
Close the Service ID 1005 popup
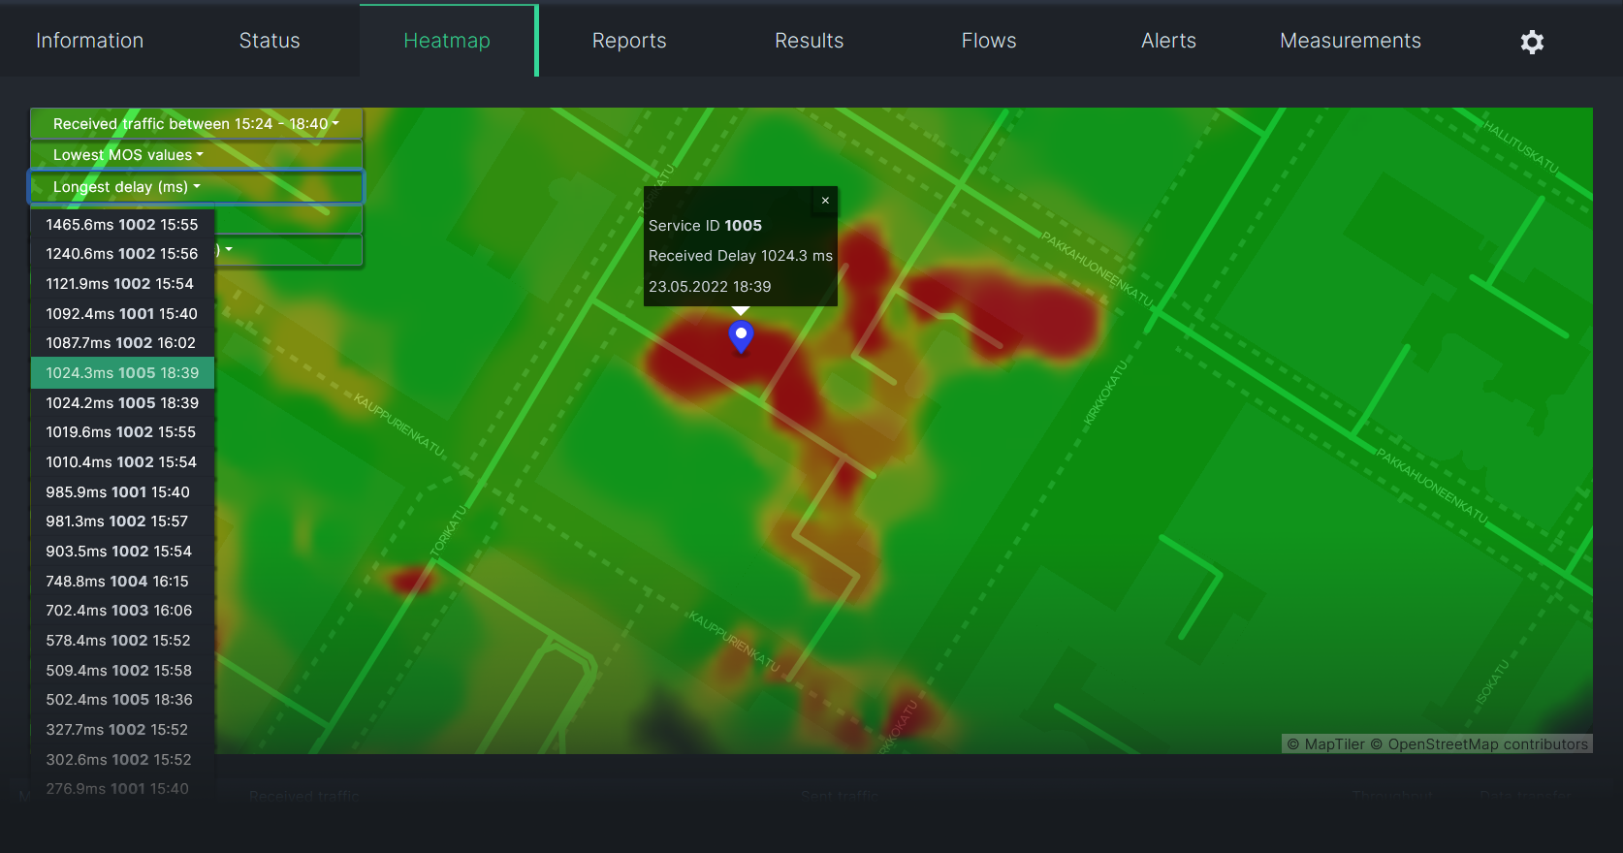click(825, 201)
